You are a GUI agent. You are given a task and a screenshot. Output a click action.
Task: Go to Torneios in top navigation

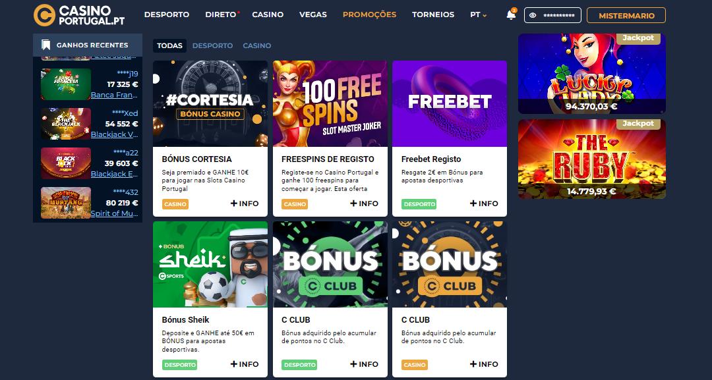click(x=433, y=14)
